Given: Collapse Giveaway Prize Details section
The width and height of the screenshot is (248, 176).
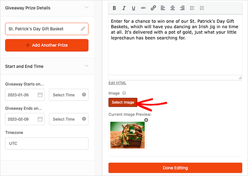Looking at the screenshot, I should (x=87, y=8).
